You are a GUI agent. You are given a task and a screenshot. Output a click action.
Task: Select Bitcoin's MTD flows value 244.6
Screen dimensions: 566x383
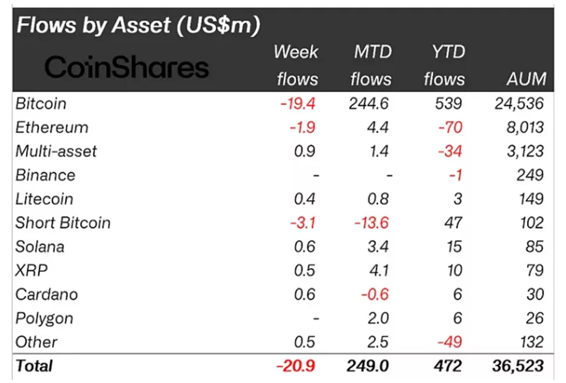(369, 104)
